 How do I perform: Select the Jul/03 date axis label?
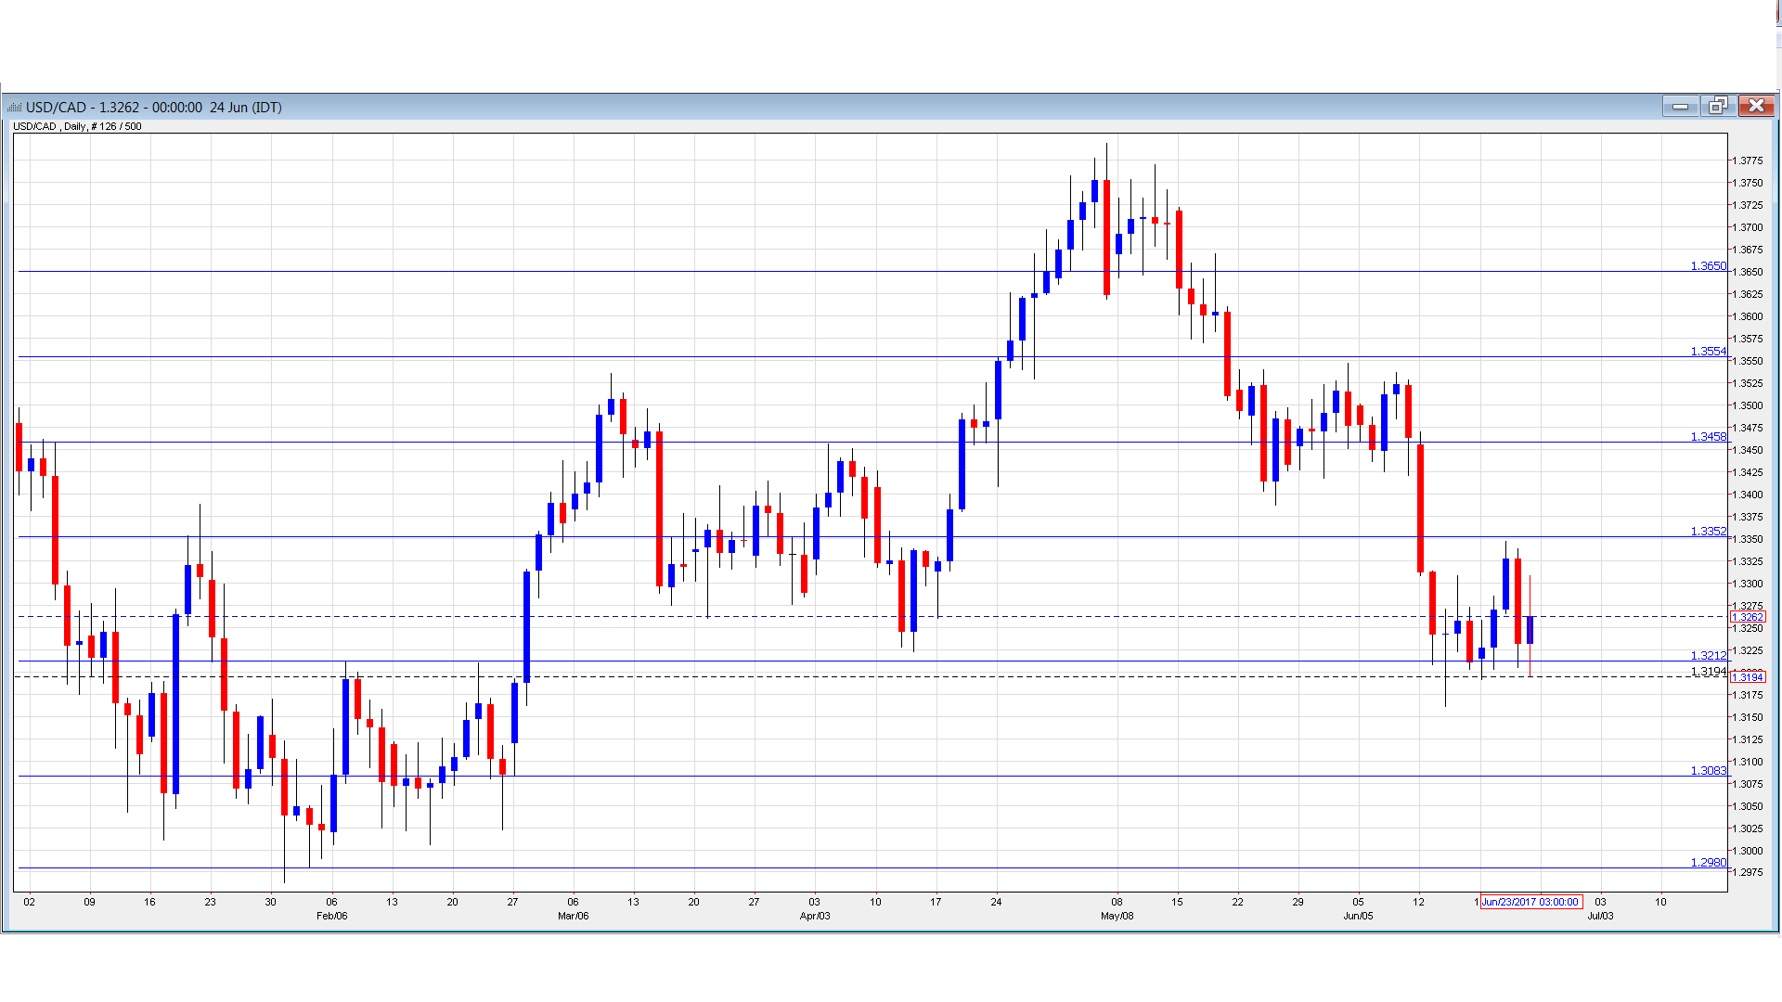pyautogui.click(x=1601, y=915)
